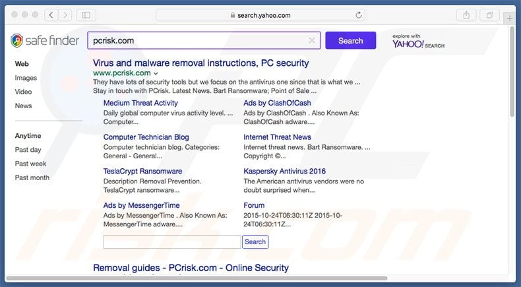Filter results to Past day
Image resolution: width=521 pixels, height=287 pixels.
point(28,150)
